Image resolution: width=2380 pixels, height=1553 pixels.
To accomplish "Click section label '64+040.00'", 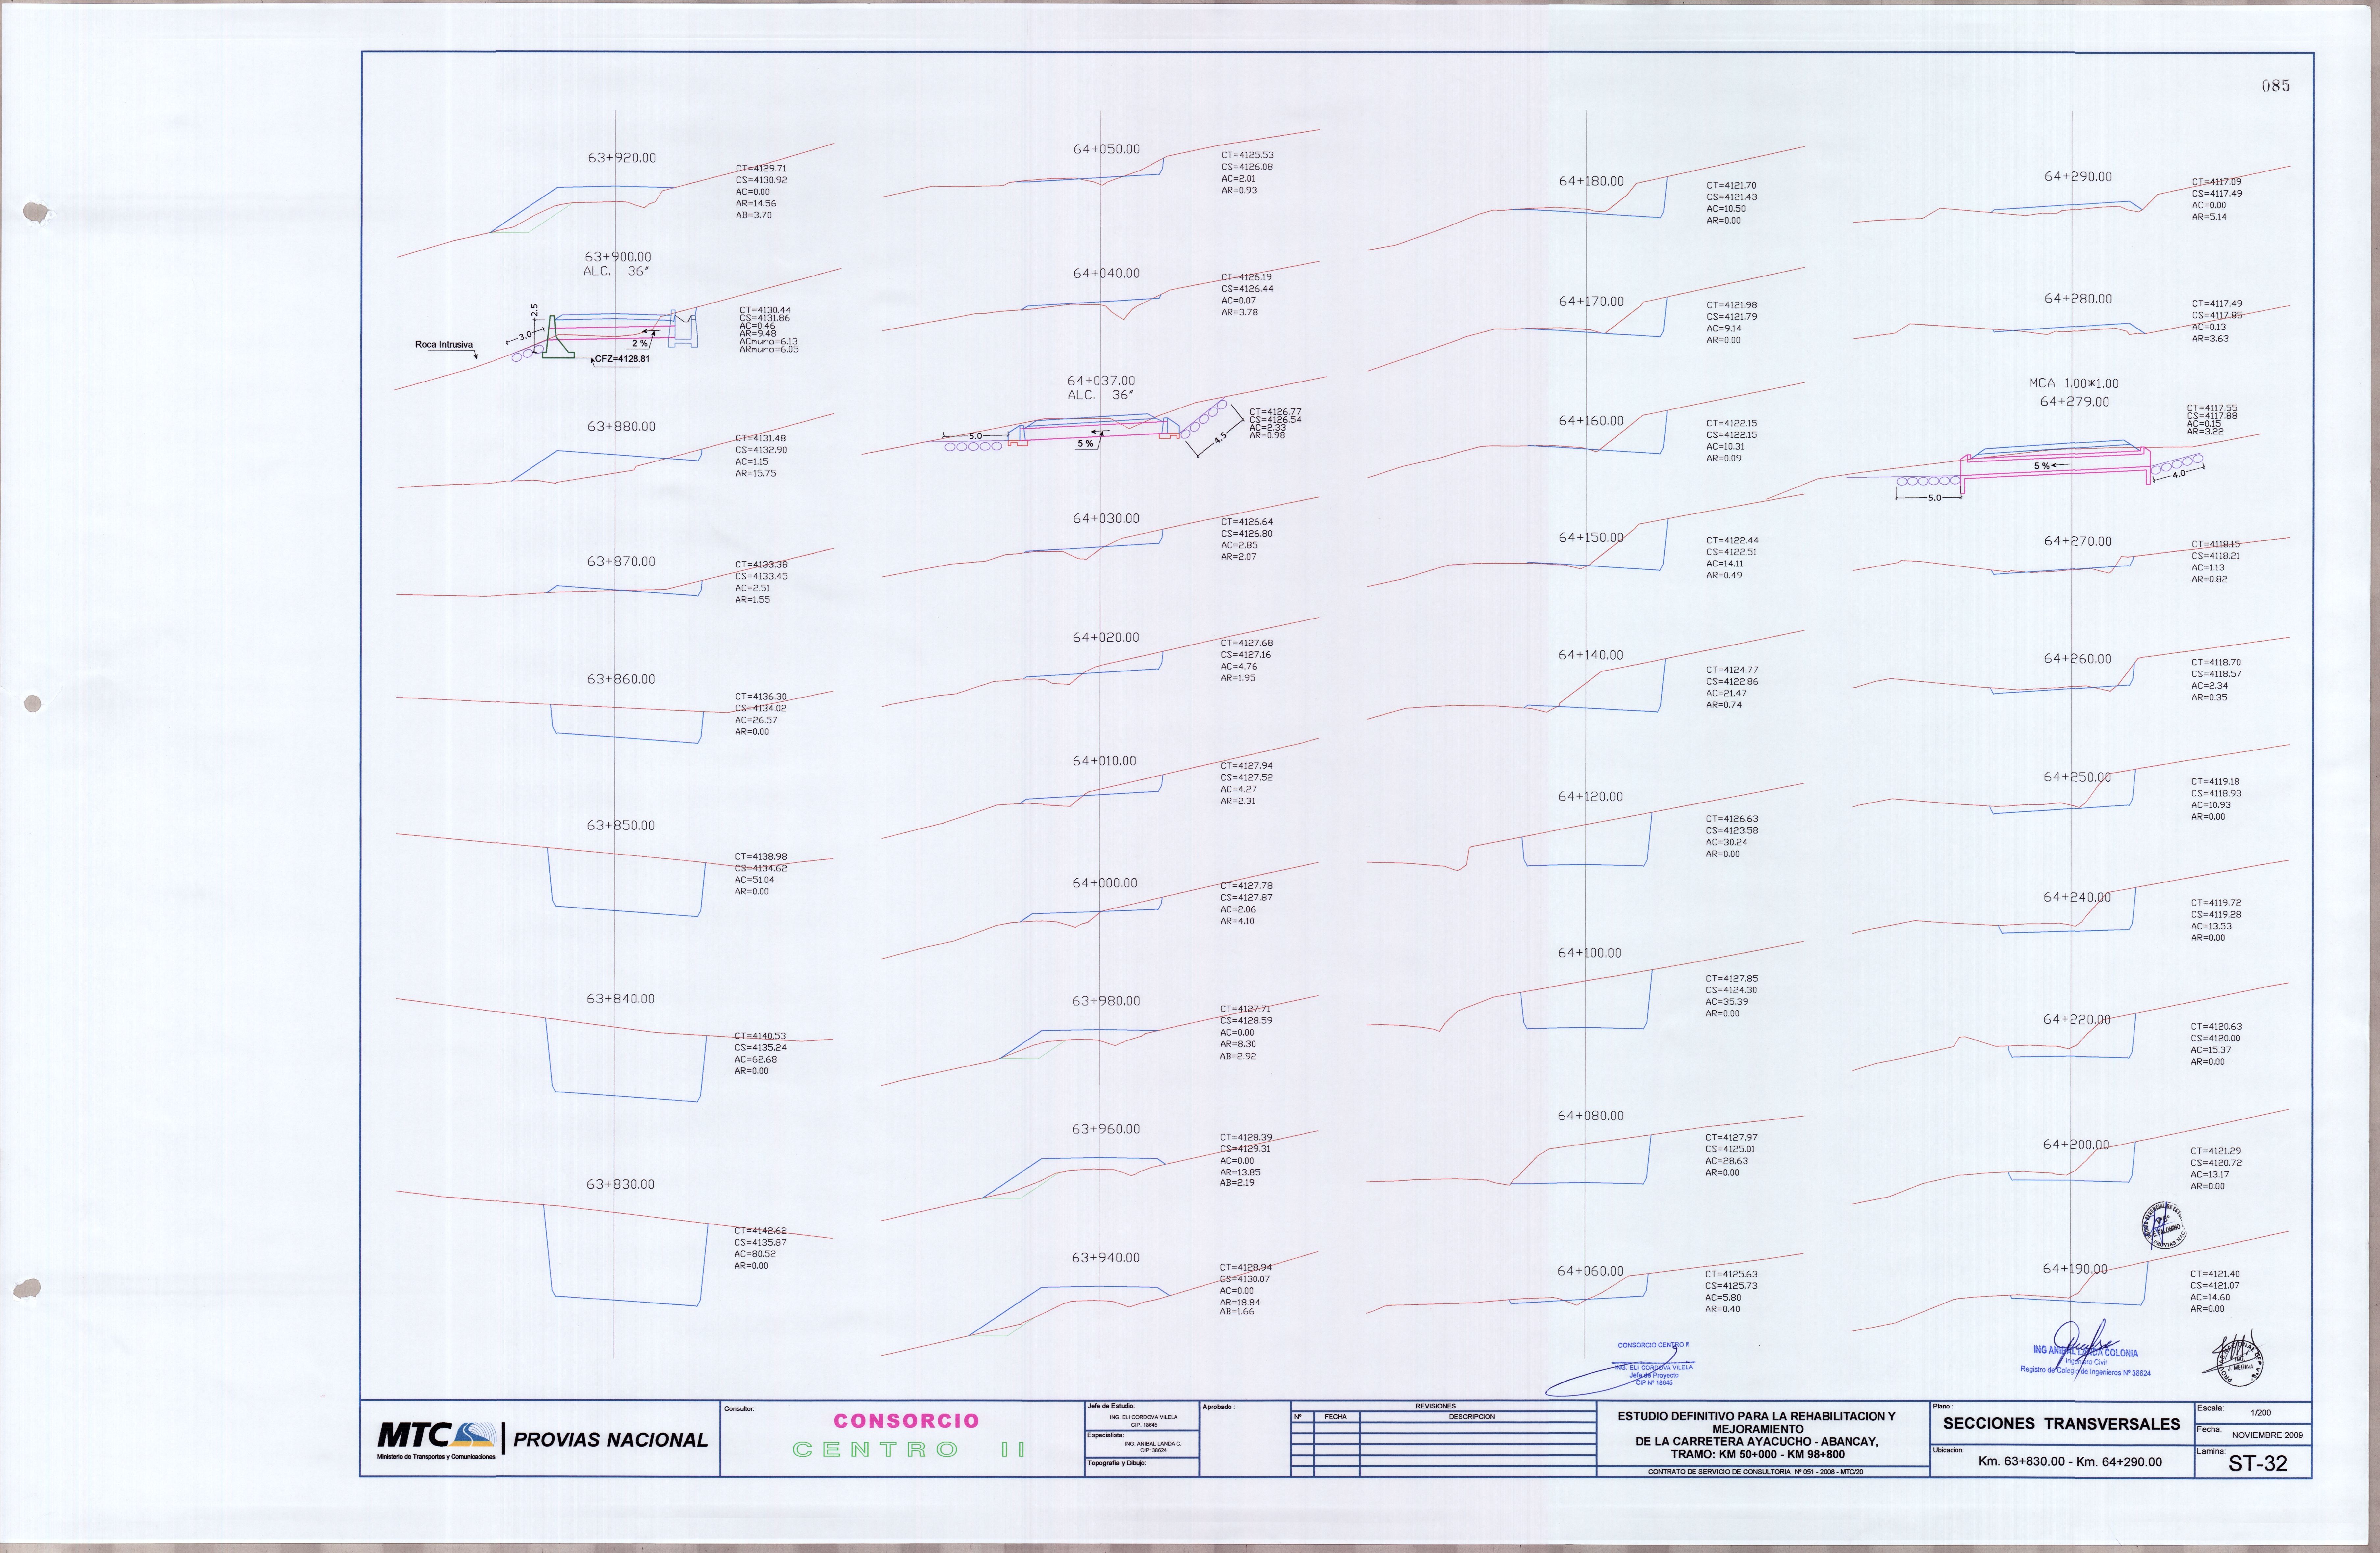I will click(x=1106, y=273).
